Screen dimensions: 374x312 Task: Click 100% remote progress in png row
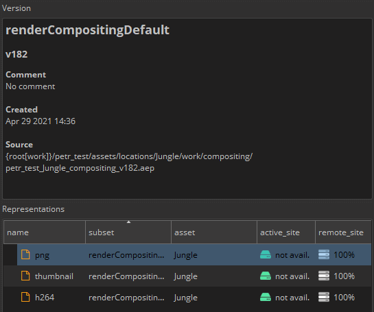(344, 255)
